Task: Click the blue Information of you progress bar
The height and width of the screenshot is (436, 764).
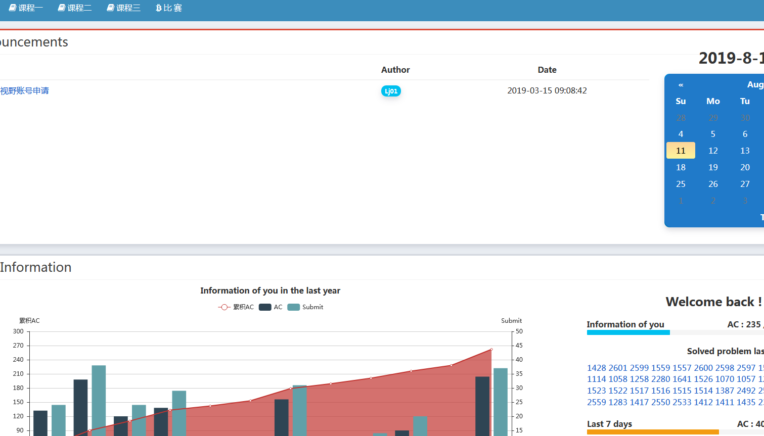Action: point(628,332)
